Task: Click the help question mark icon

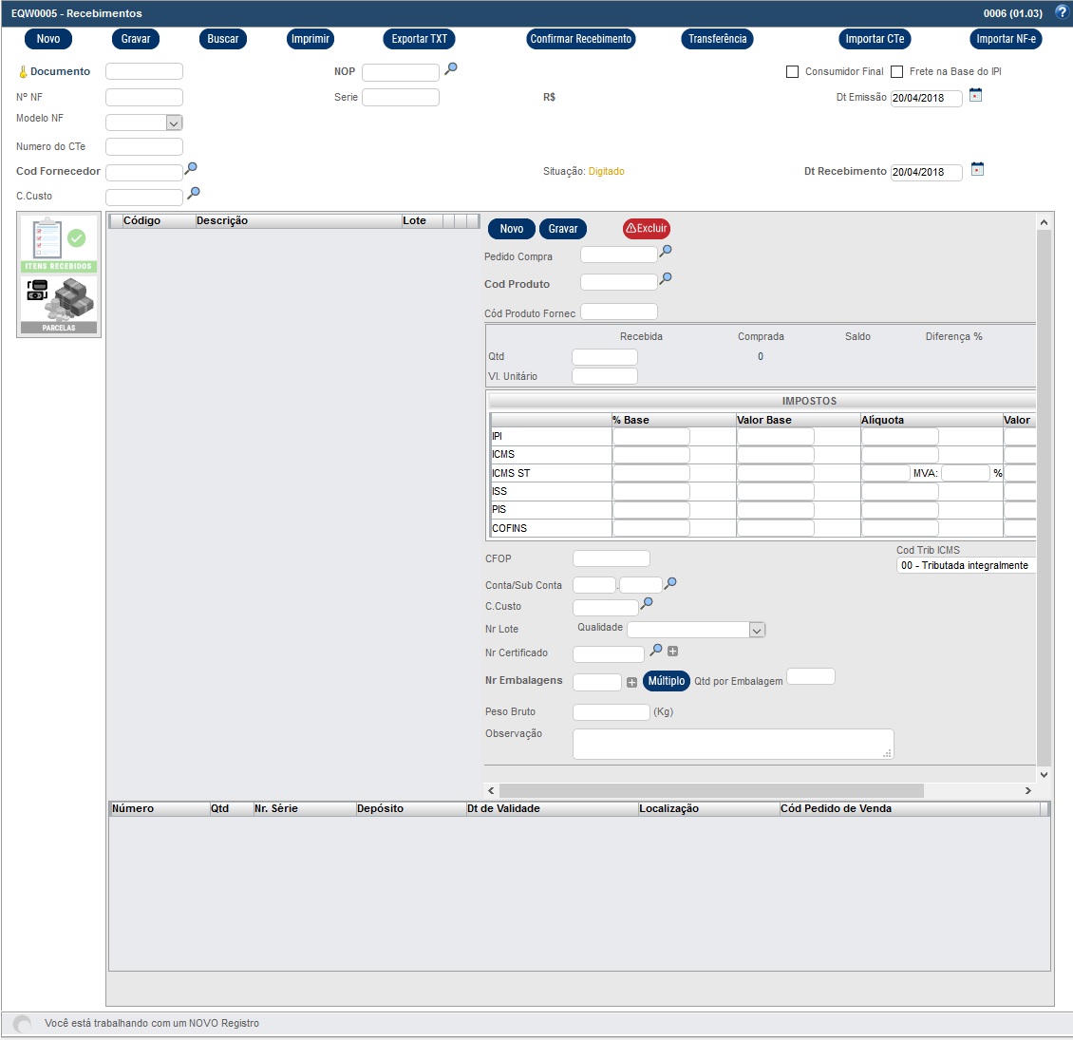Action: (1062, 13)
